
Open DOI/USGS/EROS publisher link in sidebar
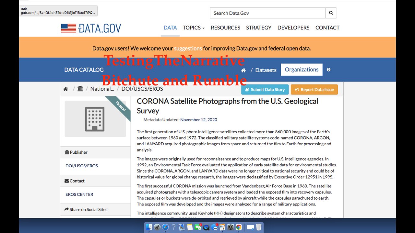coord(82,166)
